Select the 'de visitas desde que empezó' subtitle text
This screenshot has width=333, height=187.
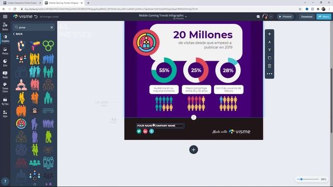click(205, 45)
